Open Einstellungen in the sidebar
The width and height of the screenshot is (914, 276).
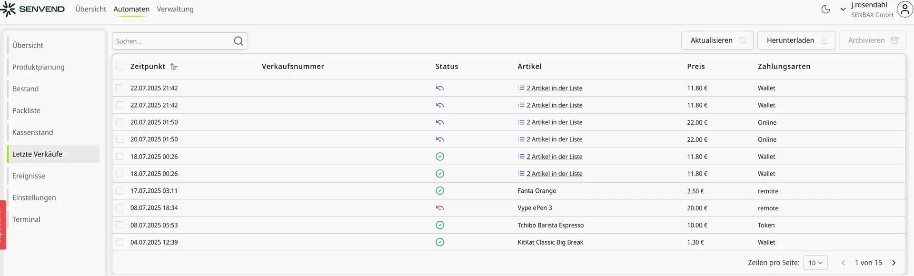[x=53, y=197]
